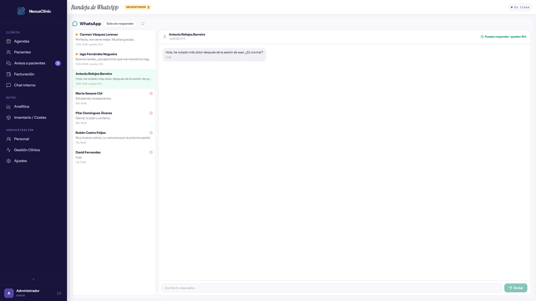Click the Sin responder 2 badge
This screenshot has width=536, height=301.
point(138,7)
